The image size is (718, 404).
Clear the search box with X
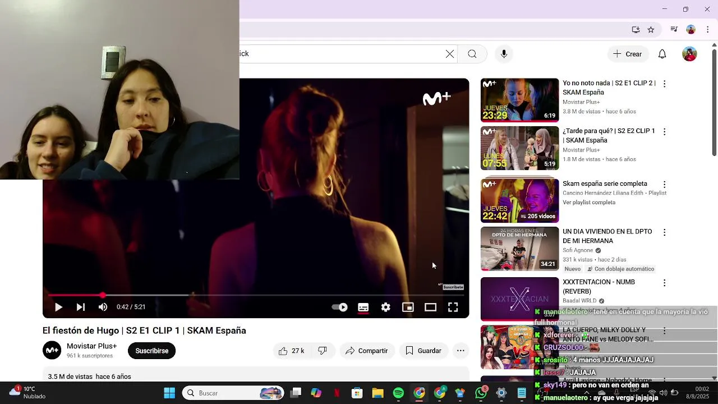click(x=450, y=54)
